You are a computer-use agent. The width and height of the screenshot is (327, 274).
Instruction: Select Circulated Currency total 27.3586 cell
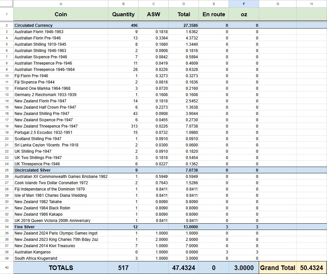click(x=184, y=26)
